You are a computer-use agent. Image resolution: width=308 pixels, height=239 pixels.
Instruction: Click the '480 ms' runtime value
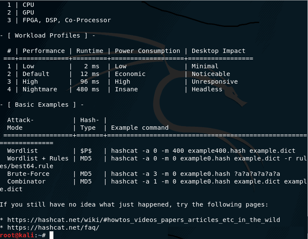88,89
